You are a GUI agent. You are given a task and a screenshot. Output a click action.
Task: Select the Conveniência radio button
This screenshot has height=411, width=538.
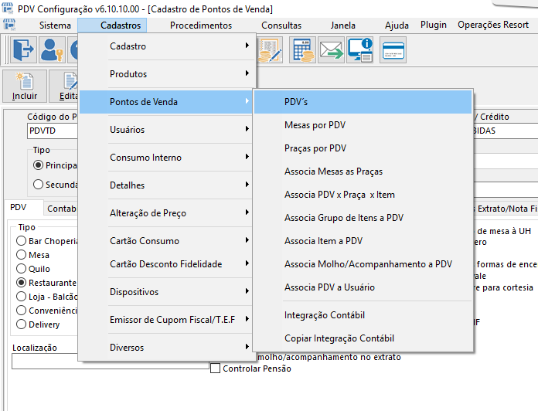22,311
